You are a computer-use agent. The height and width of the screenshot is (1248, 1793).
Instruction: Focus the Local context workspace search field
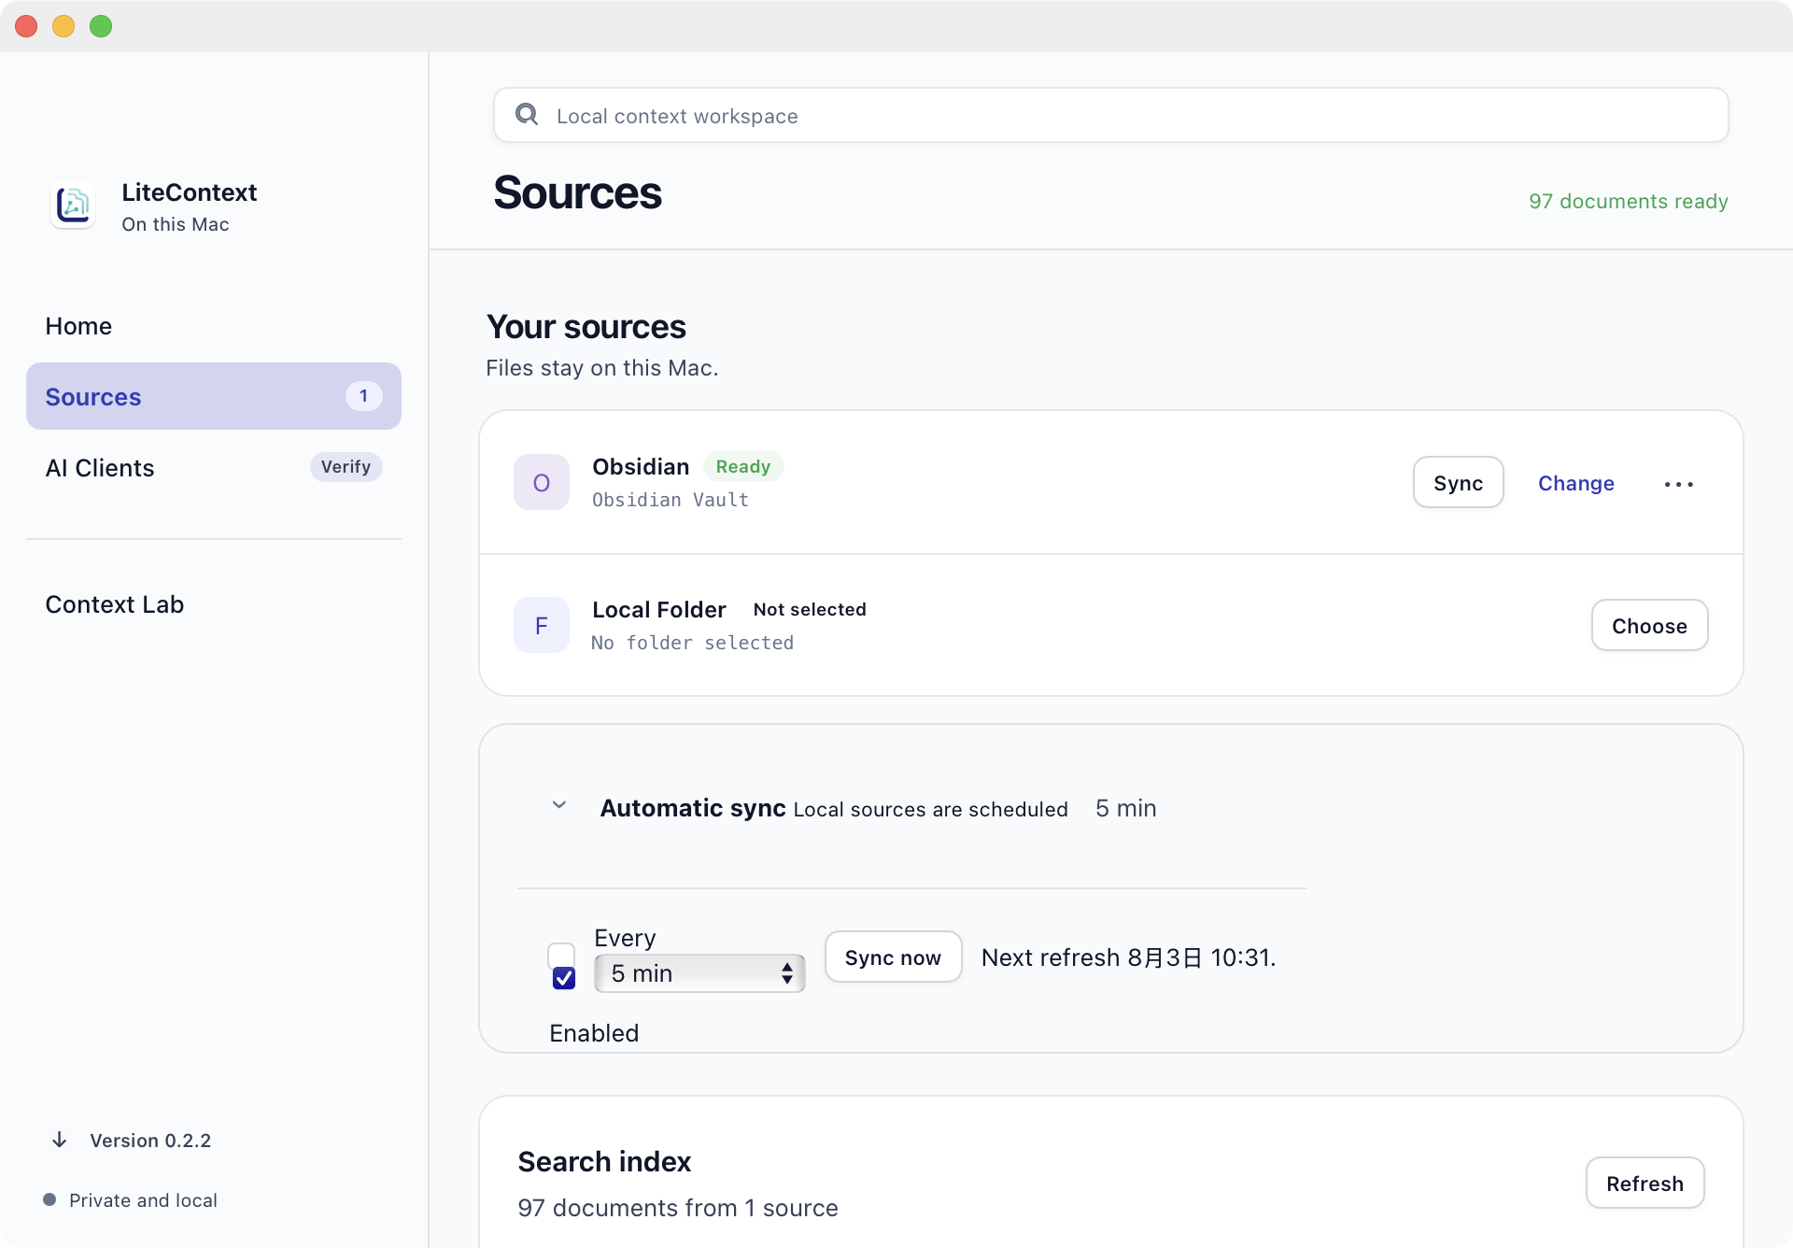click(x=1110, y=115)
